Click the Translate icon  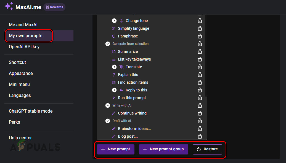pyautogui.click(x=122, y=67)
